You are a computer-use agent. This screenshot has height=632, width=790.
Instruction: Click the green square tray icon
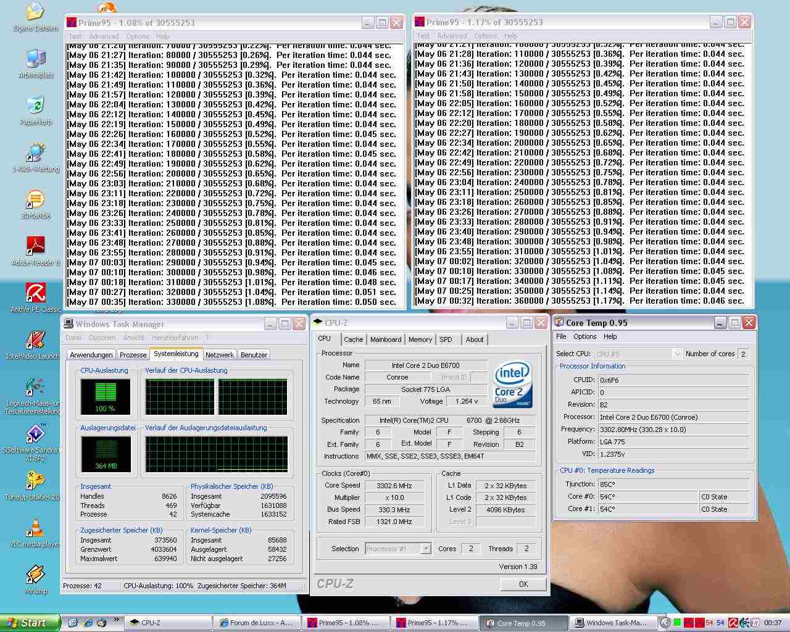(x=677, y=623)
